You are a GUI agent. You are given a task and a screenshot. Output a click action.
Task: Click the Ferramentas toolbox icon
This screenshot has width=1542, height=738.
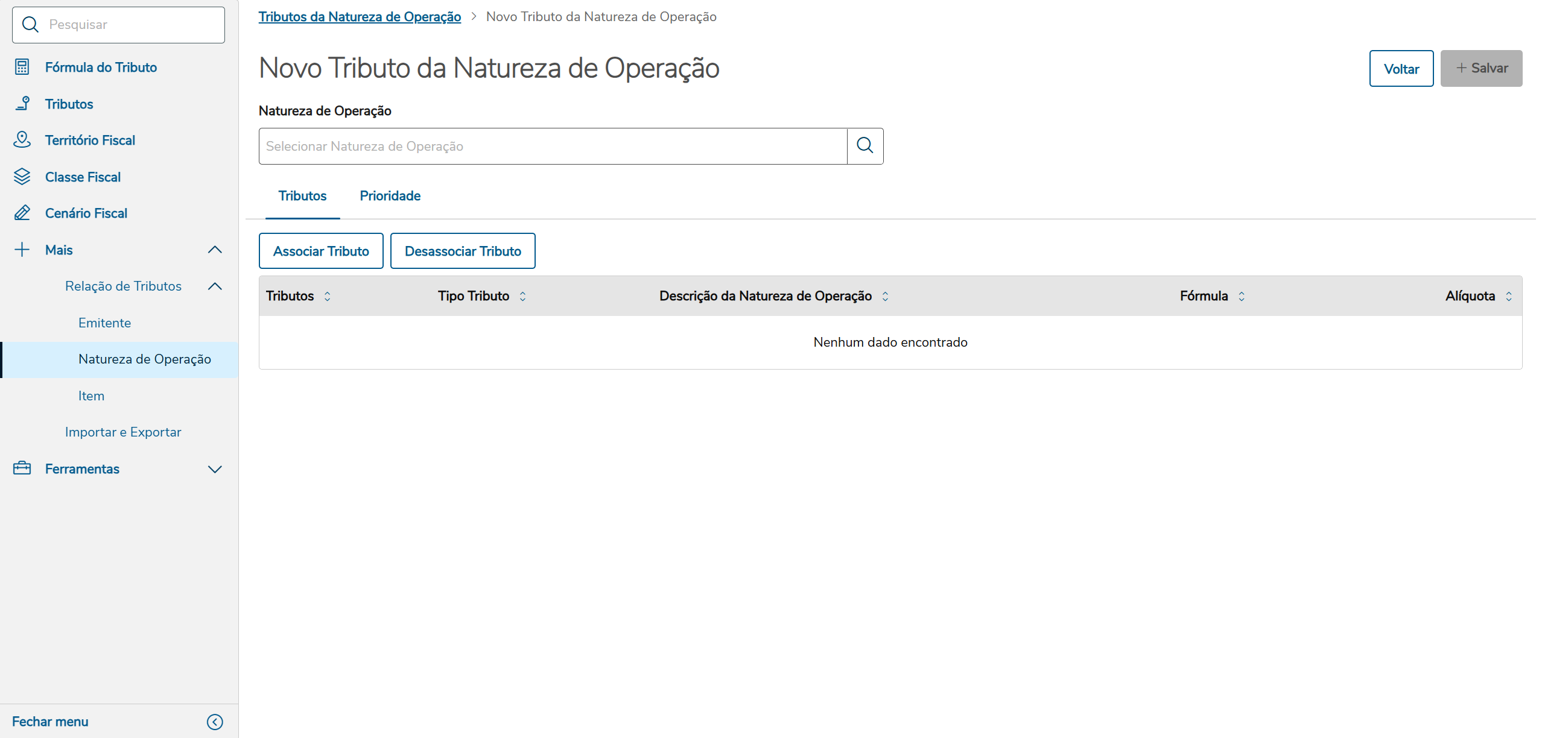point(22,468)
